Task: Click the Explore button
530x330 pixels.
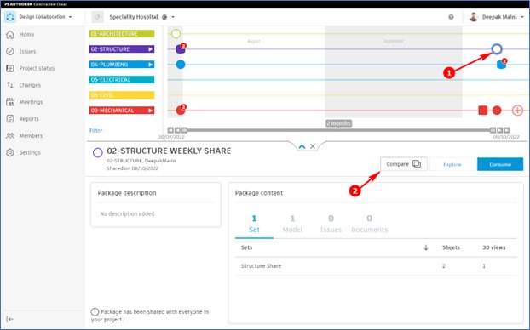Action: click(x=452, y=164)
